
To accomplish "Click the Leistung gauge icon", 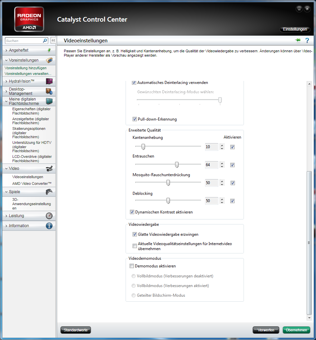I will (49, 216).
